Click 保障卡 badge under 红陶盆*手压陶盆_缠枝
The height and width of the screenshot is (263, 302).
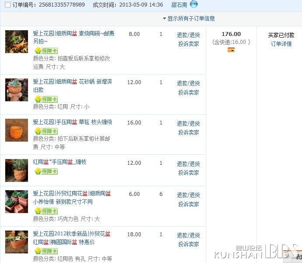(x=46, y=171)
